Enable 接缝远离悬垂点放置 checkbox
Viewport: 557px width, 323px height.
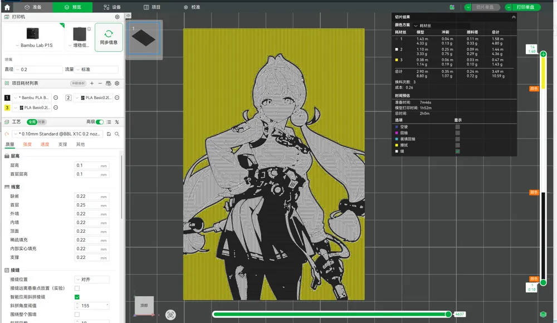click(x=77, y=288)
